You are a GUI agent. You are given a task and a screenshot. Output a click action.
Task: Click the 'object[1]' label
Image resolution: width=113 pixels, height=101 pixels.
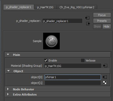coord(37,83)
